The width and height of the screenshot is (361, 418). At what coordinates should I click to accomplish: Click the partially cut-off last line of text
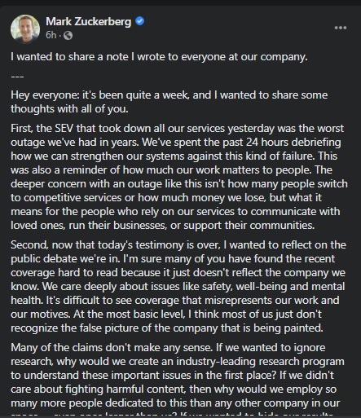[x=172, y=415]
